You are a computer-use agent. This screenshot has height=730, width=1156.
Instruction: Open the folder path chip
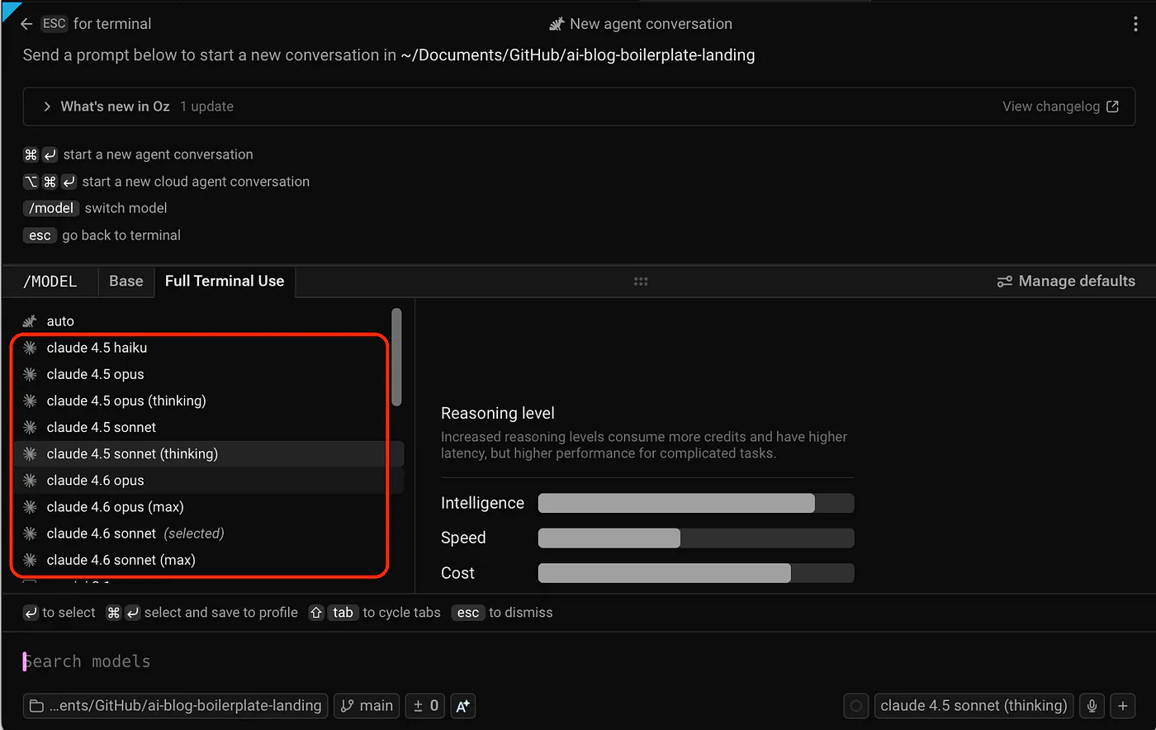(x=175, y=706)
